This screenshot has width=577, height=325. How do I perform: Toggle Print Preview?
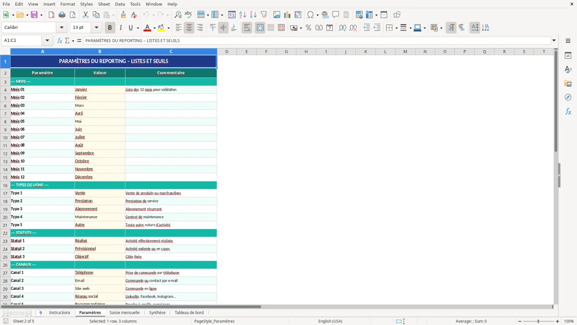[x=73, y=15]
